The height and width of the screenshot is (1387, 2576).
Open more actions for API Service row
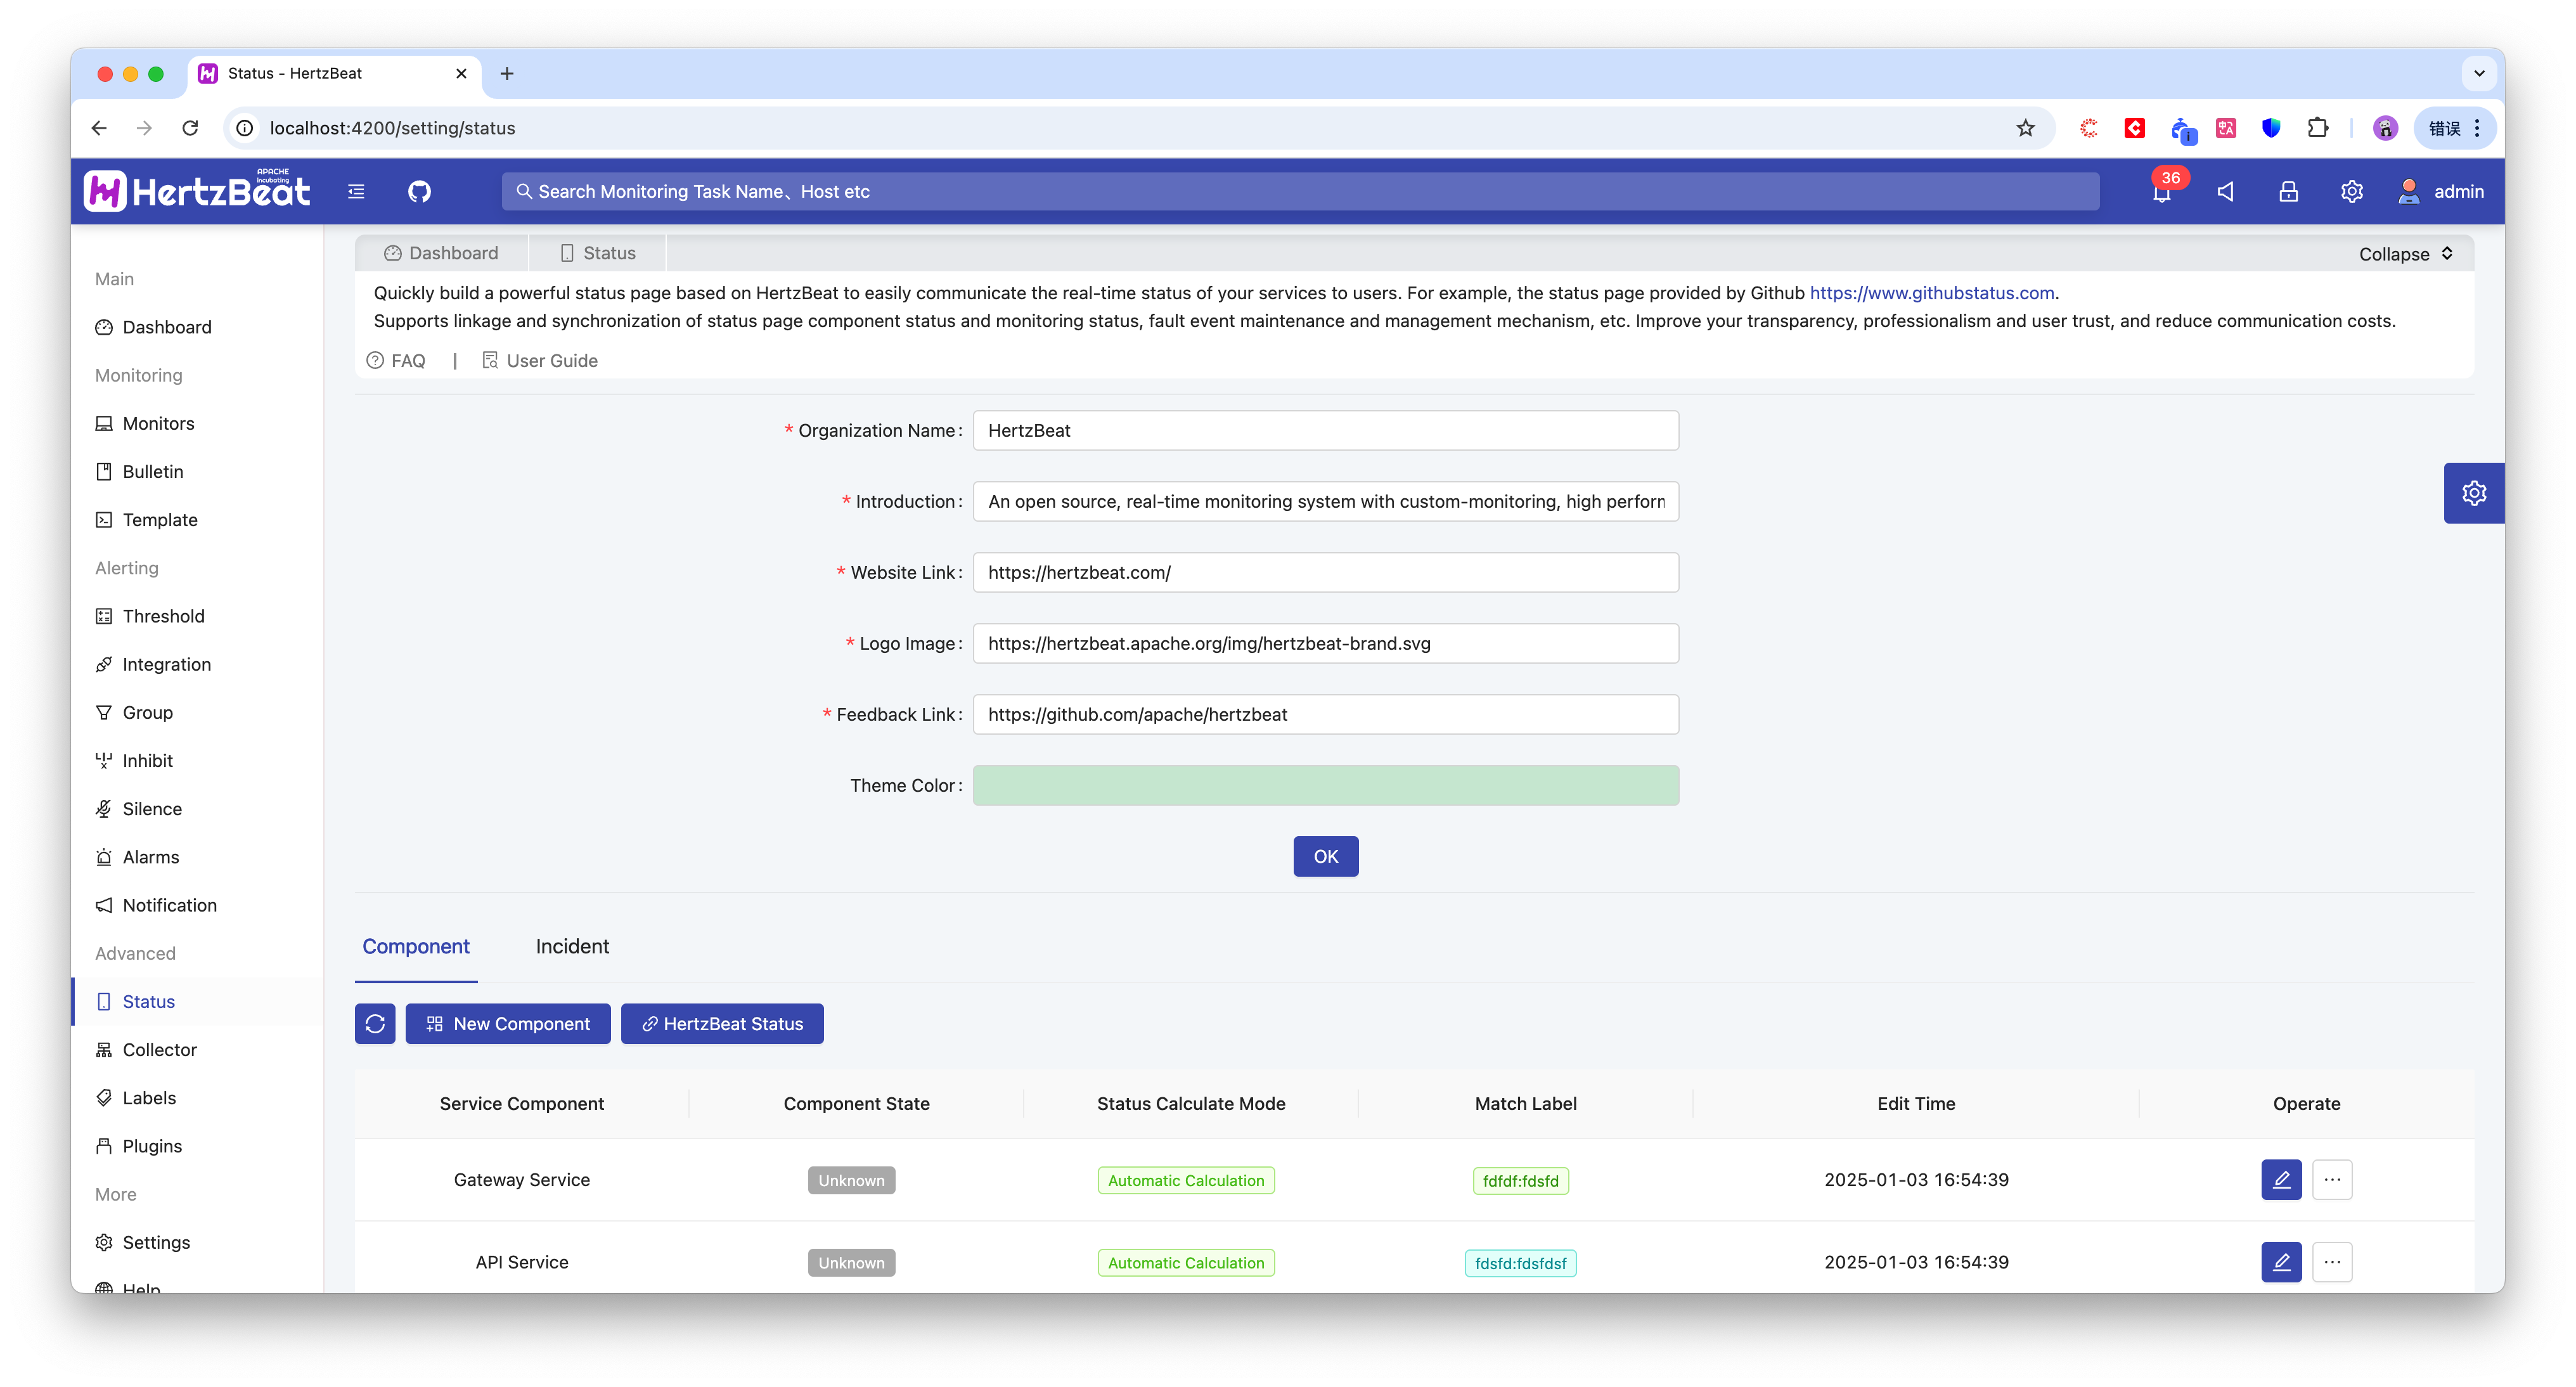(x=2332, y=1262)
